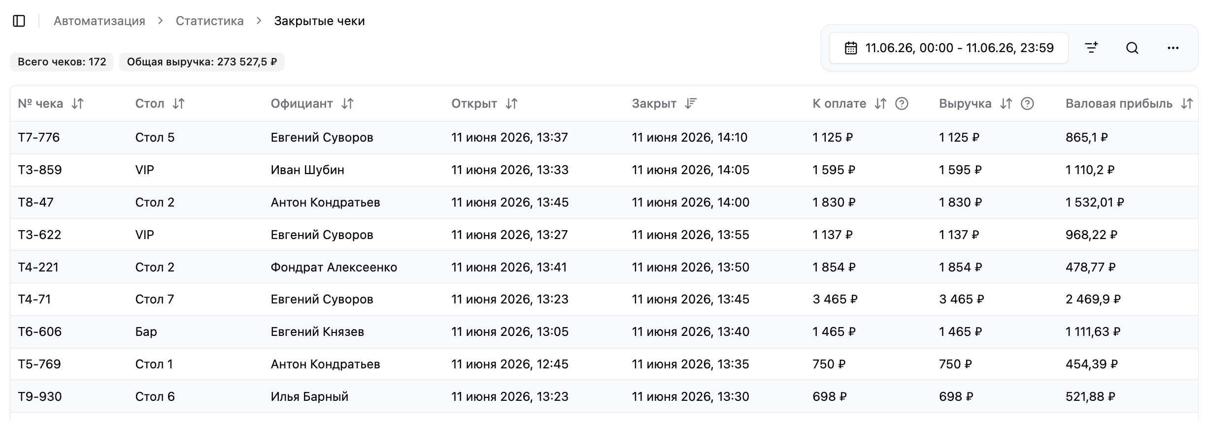
Task: Toggle the sidebar panel icon
Action: pyautogui.click(x=19, y=21)
